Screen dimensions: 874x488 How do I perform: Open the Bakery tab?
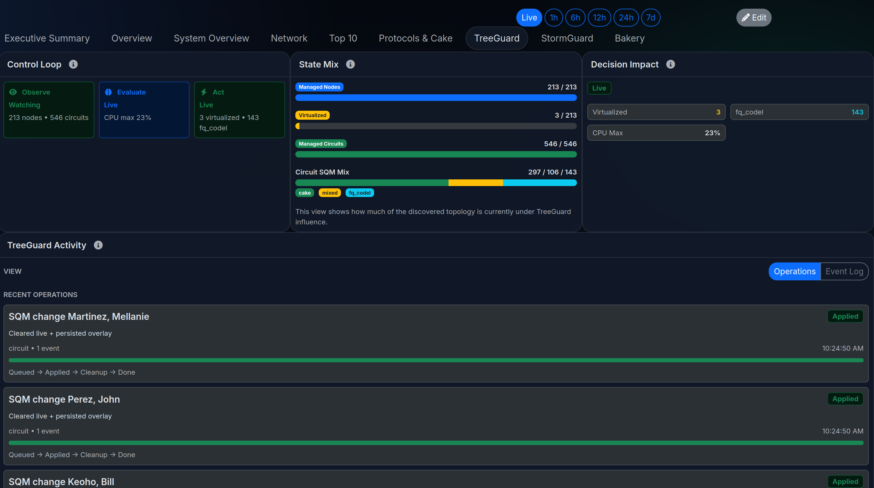[630, 38]
